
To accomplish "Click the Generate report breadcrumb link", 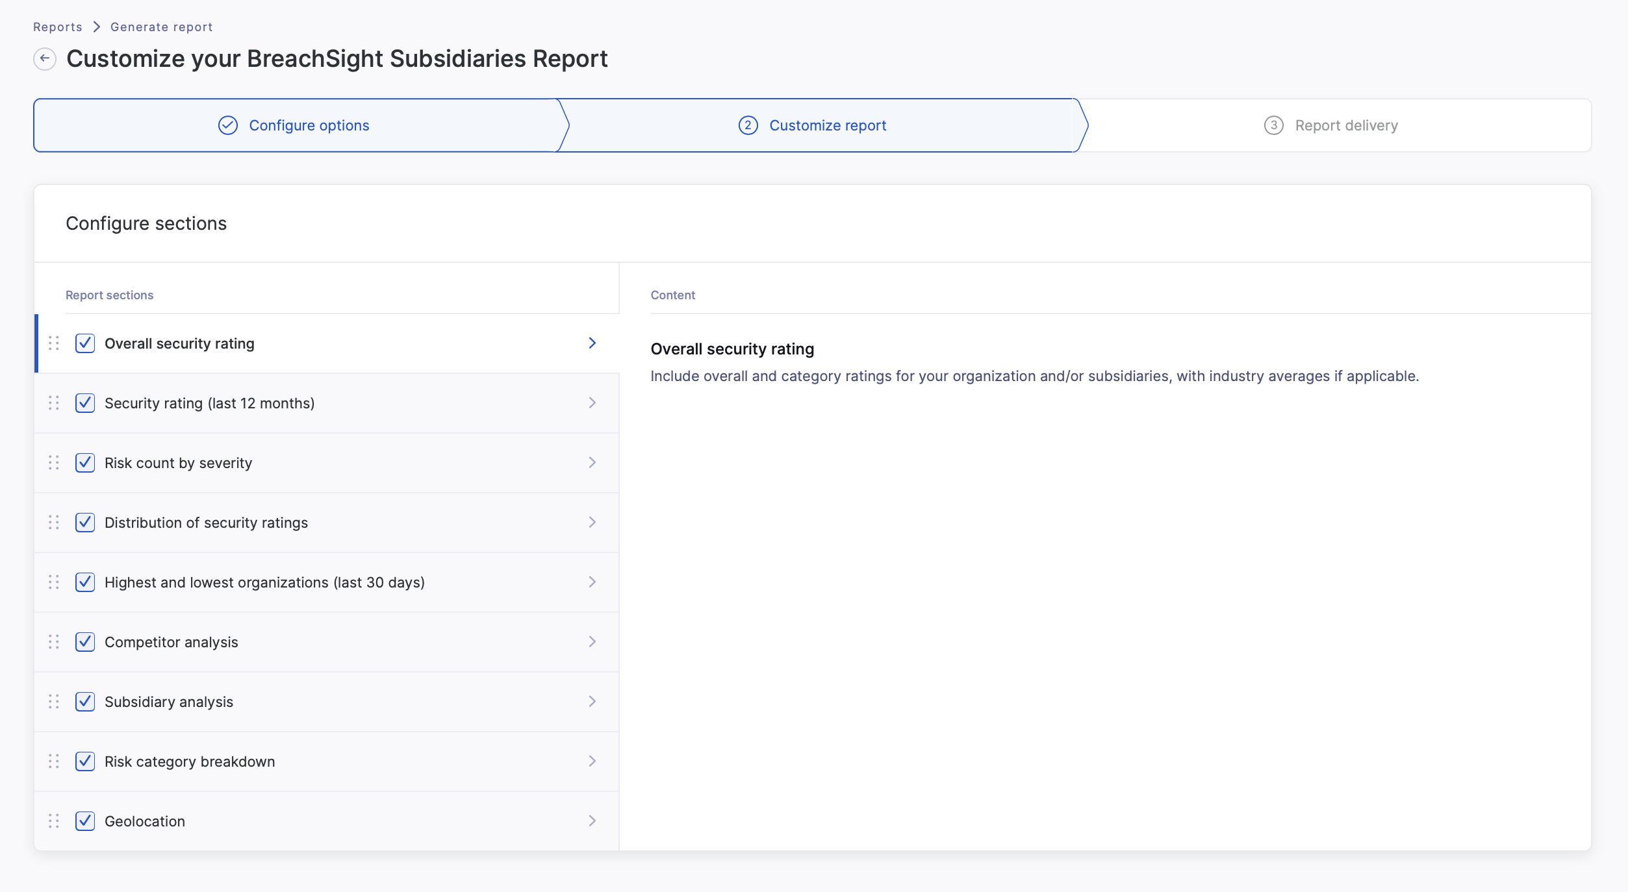I will pyautogui.click(x=161, y=27).
